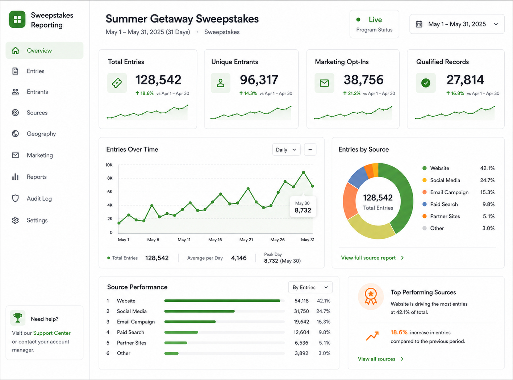513x380 pixels.
Task: Click the envelope icon in Marketing Opt-Ins card
Action: click(324, 83)
